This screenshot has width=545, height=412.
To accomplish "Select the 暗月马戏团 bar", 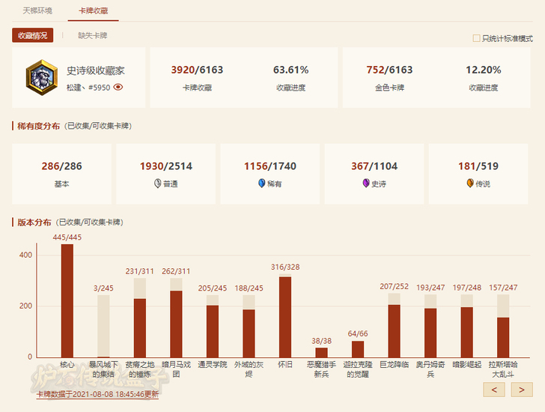I will (176, 318).
